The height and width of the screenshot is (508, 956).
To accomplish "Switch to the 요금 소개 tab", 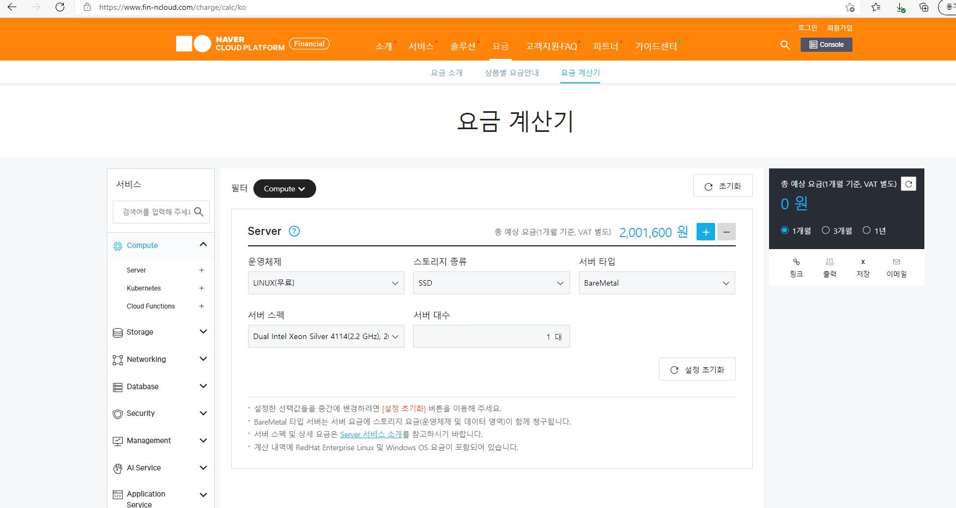I will (x=447, y=72).
